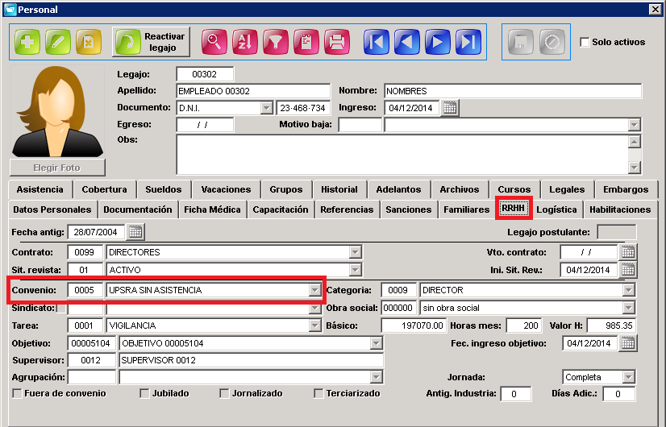Click the green pencil edit icon

tap(58, 42)
